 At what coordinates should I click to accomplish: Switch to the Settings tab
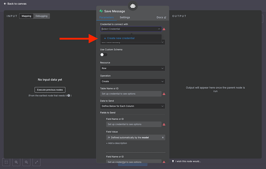pos(125,17)
